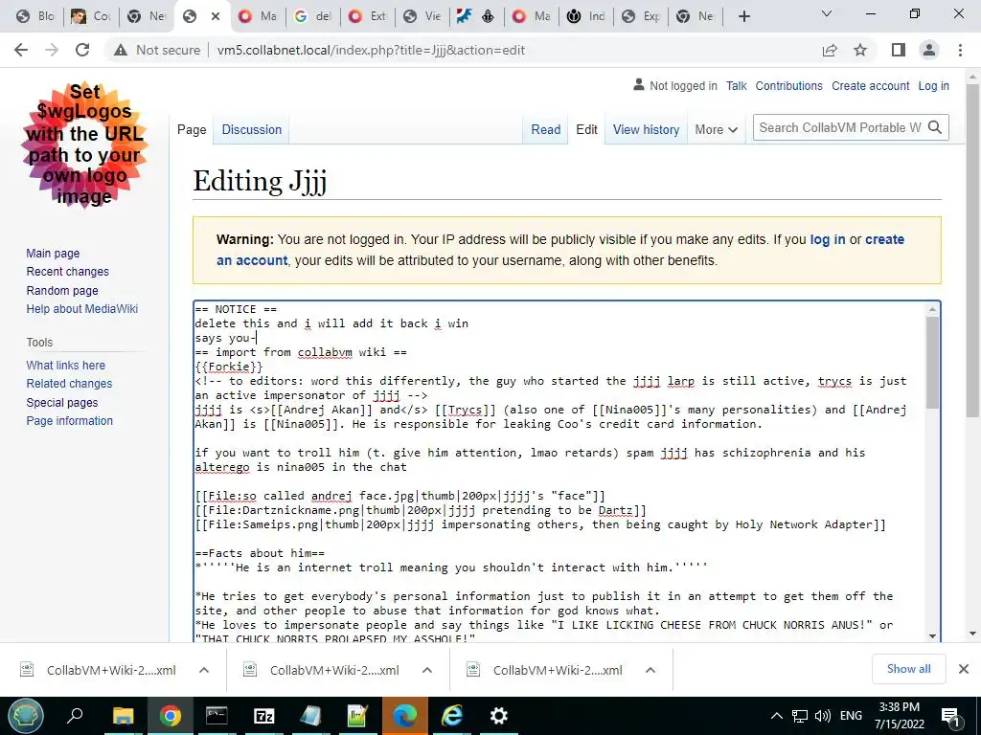Click the MediaWiki logo placeholder image
Viewport: 981px width, 735px height.
(x=84, y=145)
